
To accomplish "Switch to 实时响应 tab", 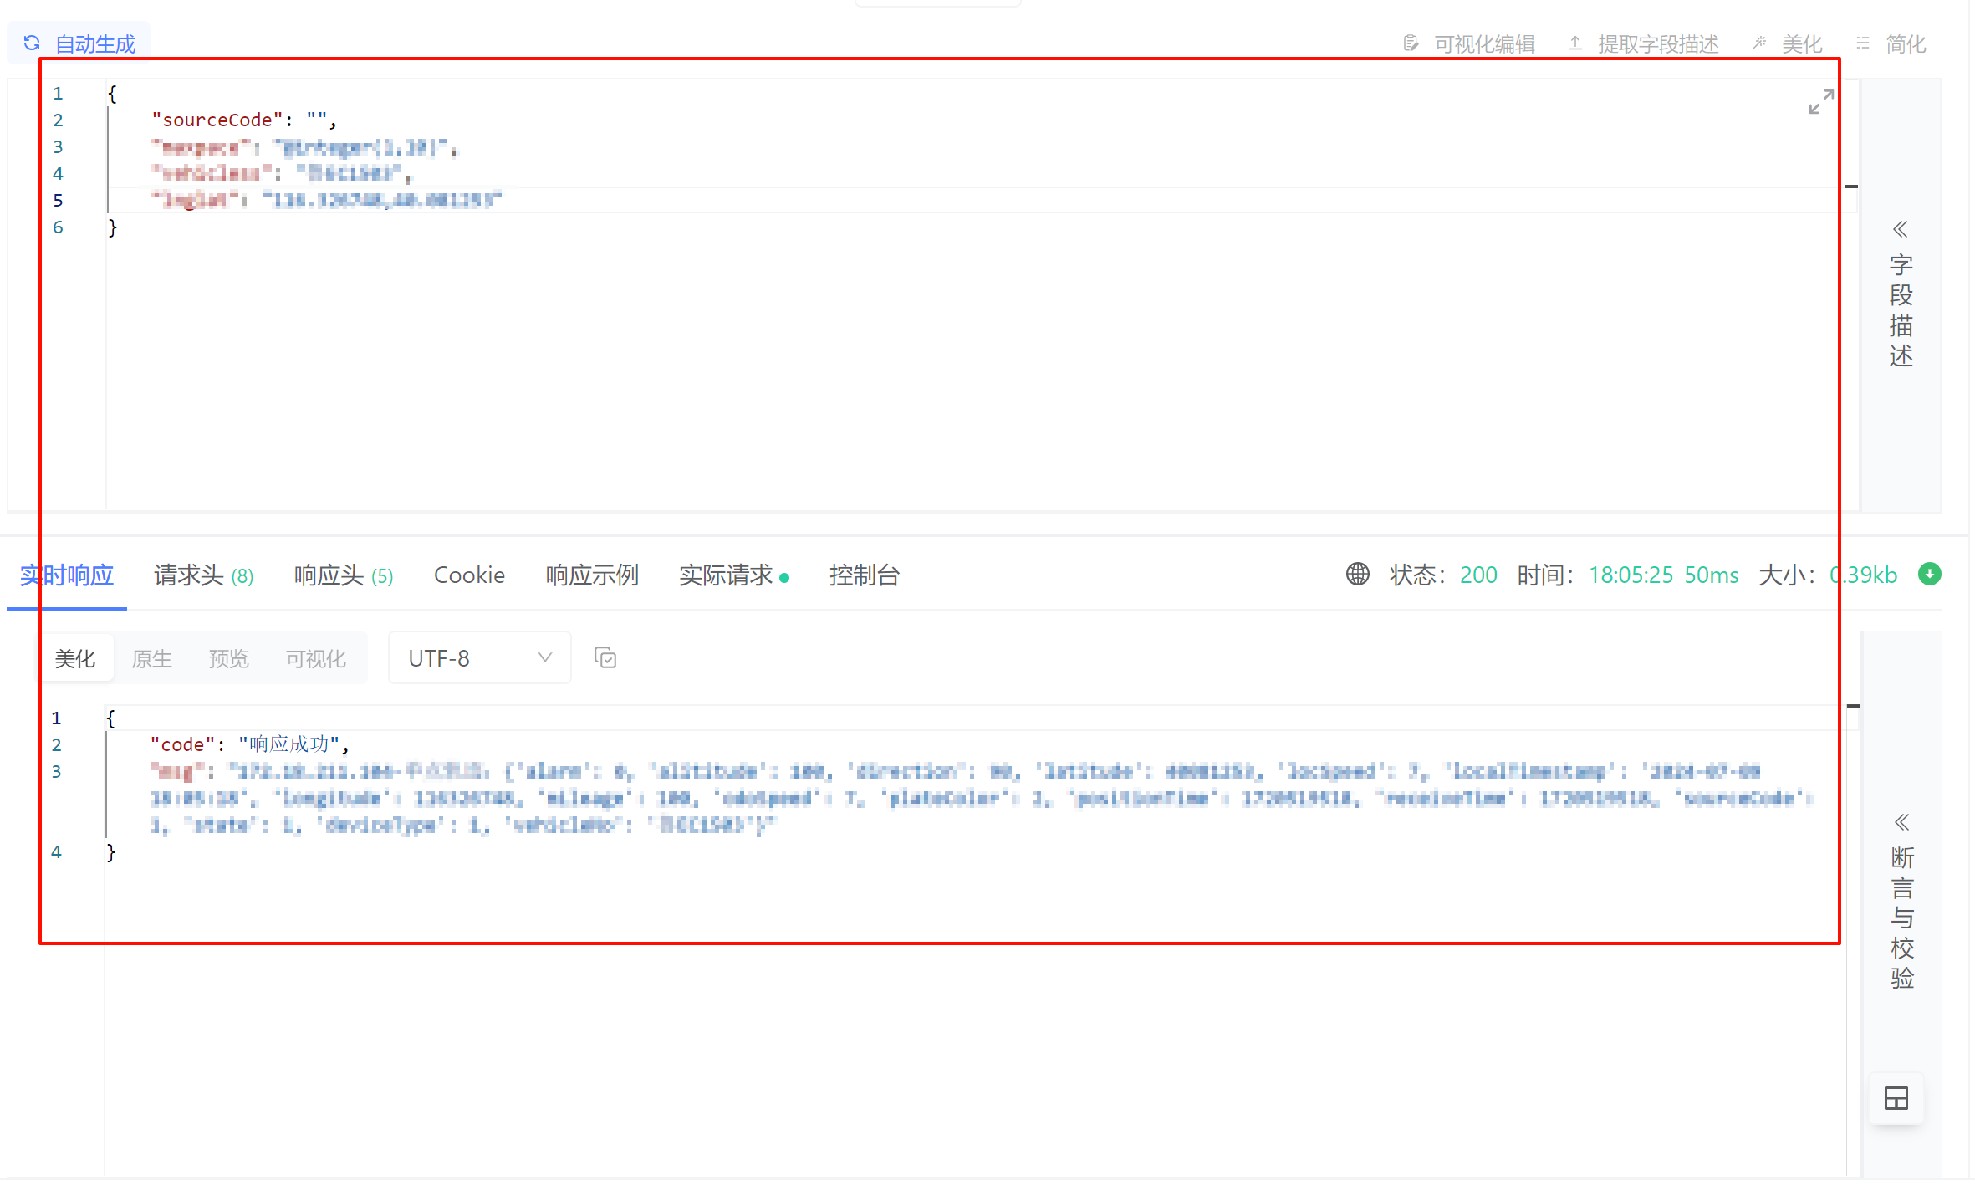I will 67,575.
